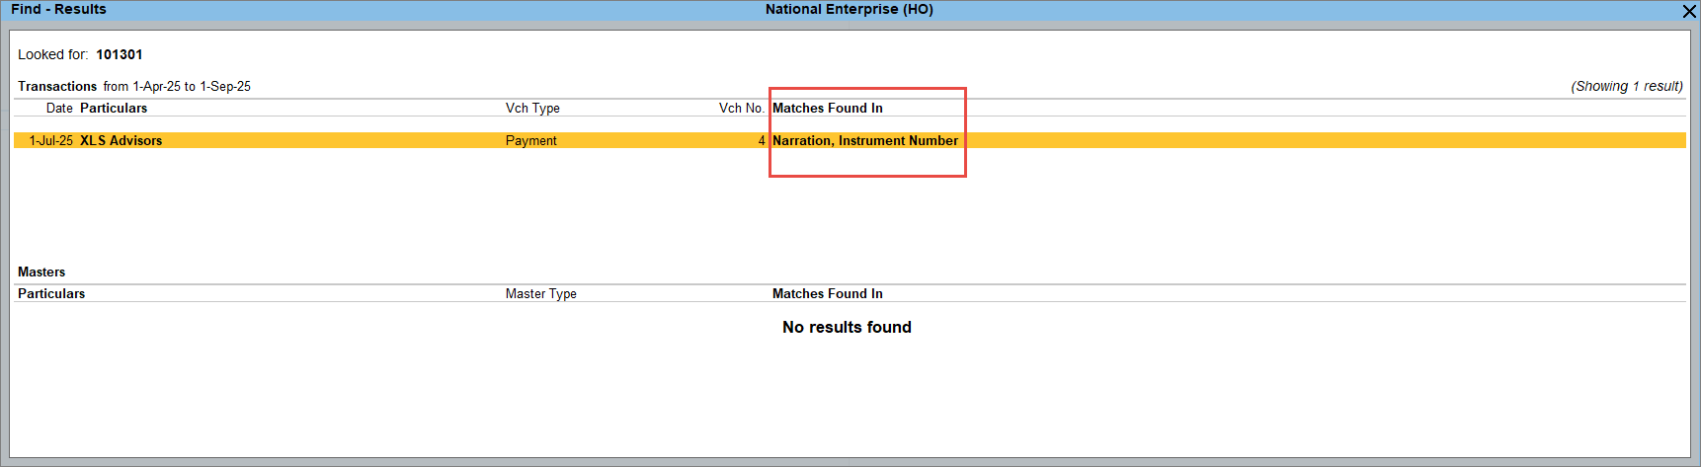Click Transactions Matches Found In header
The width and height of the screenshot is (1701, 467).
coord(827,109)
